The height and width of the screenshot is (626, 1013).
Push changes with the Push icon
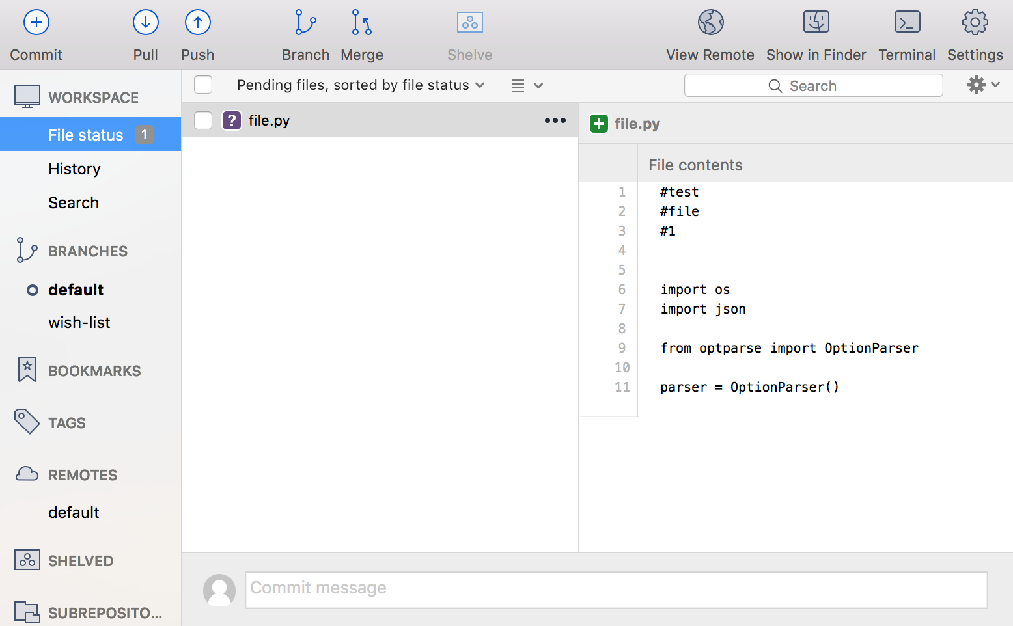coord(197,23)
